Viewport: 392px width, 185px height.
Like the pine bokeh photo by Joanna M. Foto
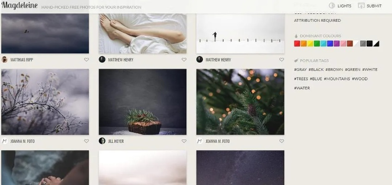click(282, 141)
